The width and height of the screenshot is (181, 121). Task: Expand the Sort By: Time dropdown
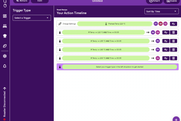pos(161,11)
